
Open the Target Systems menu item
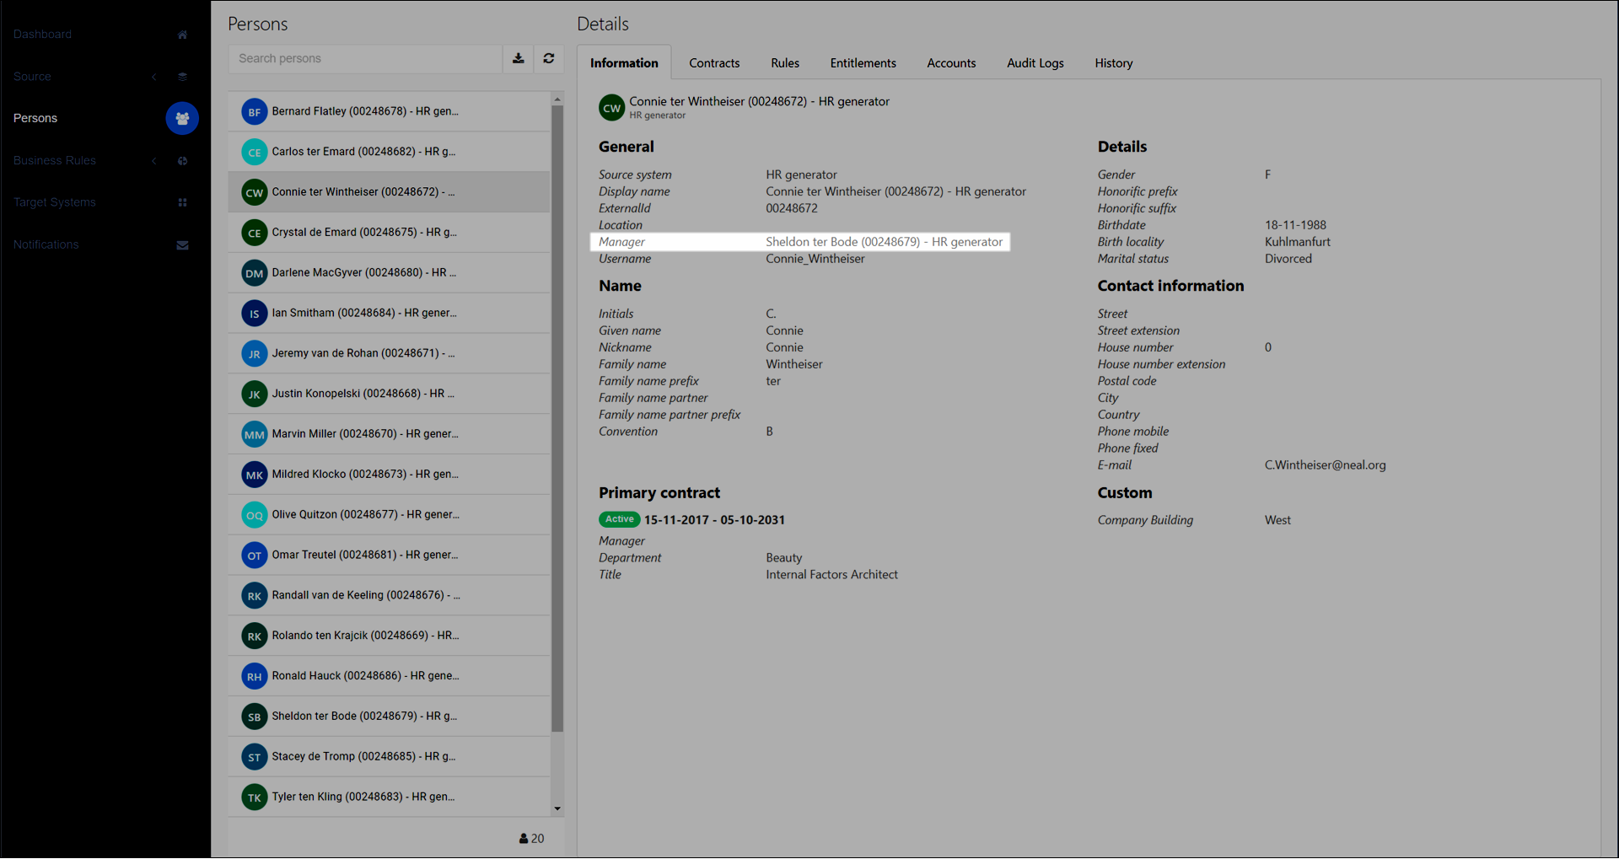(55, 202)
